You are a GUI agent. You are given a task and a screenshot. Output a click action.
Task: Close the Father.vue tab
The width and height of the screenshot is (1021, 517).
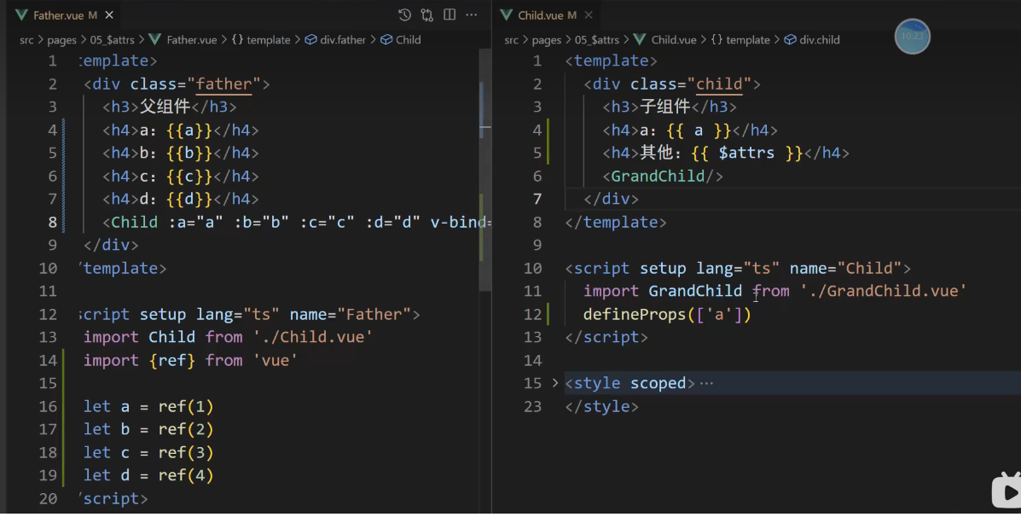point(109,15)
